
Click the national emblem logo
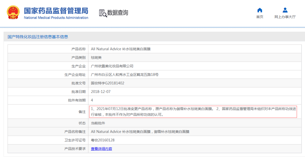[x=13, y=13]
